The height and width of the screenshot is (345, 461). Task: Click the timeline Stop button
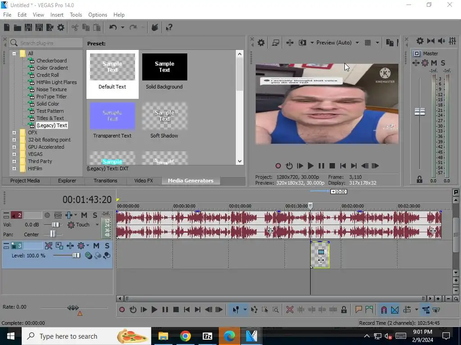tap(176, 310)
